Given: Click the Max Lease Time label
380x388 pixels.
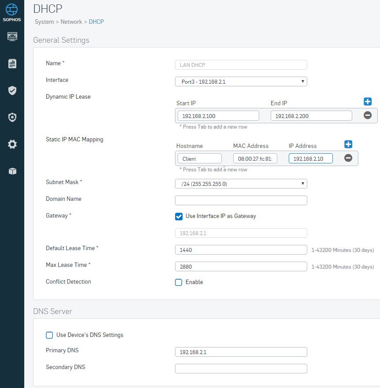Looking at the screenshot, I should pyautogui.click(x=68, y=265).
